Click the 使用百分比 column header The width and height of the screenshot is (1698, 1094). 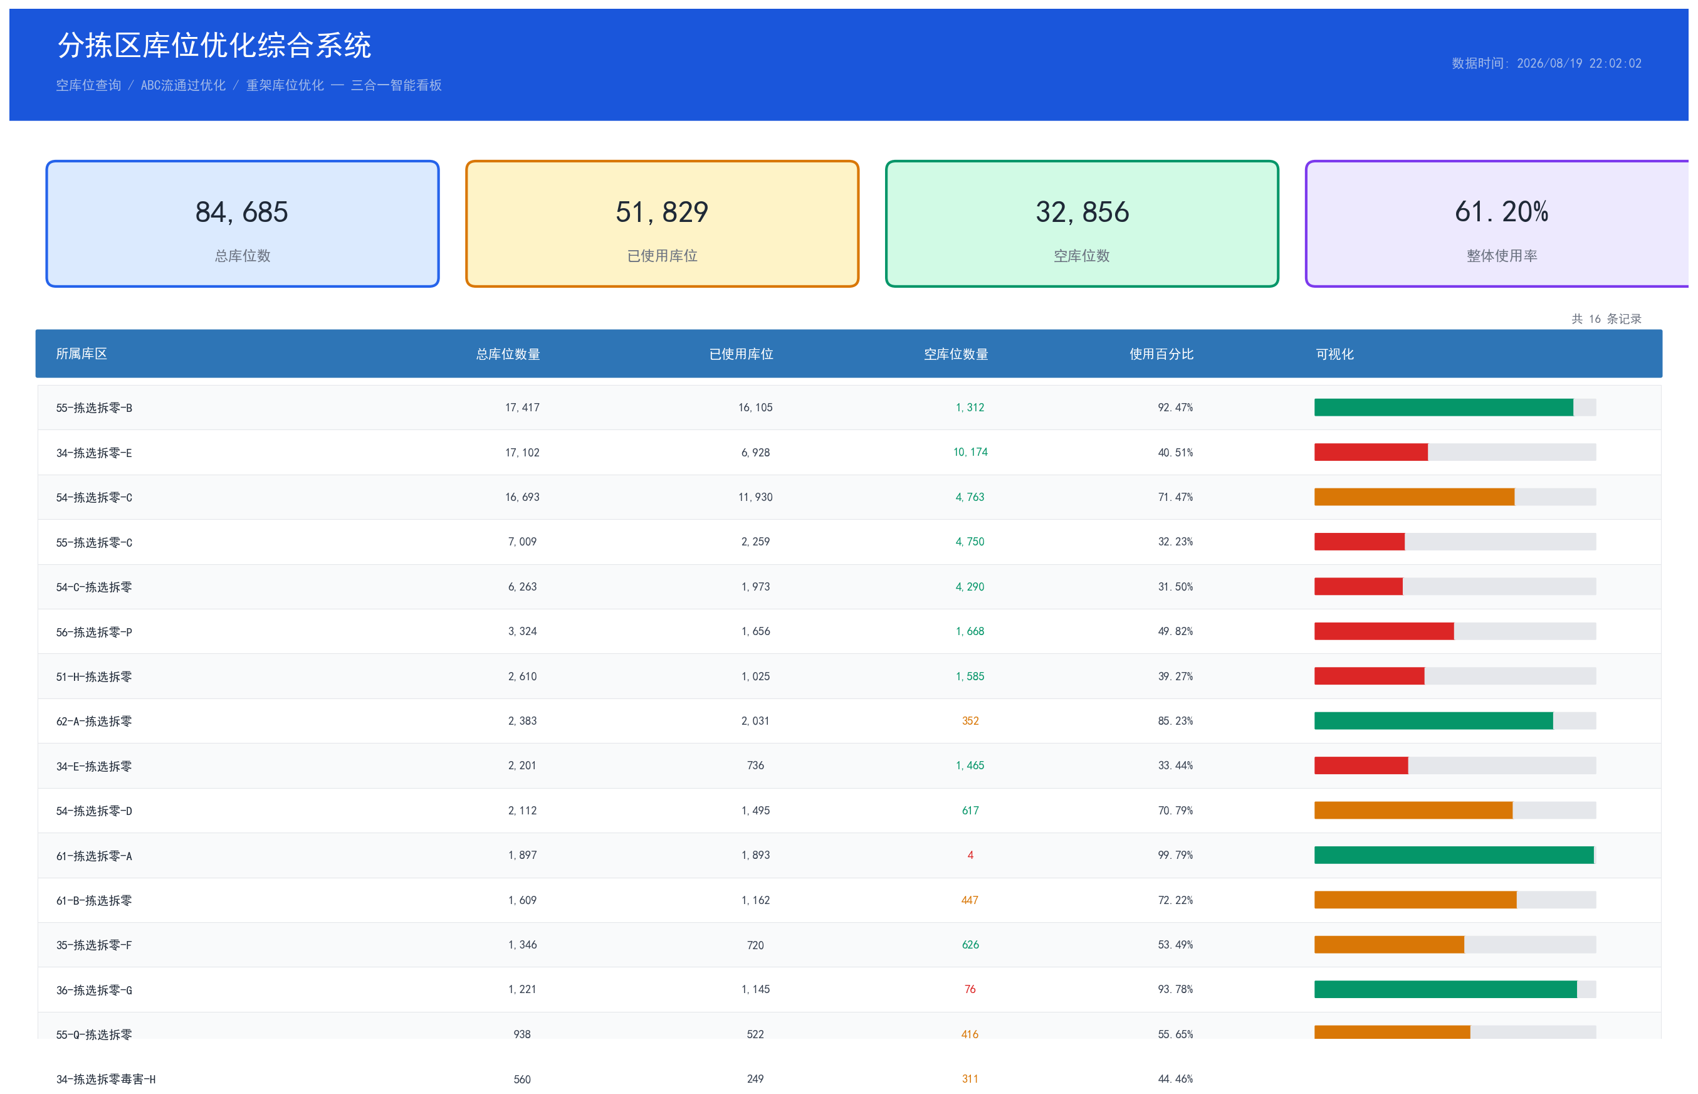coord(1161,354)
